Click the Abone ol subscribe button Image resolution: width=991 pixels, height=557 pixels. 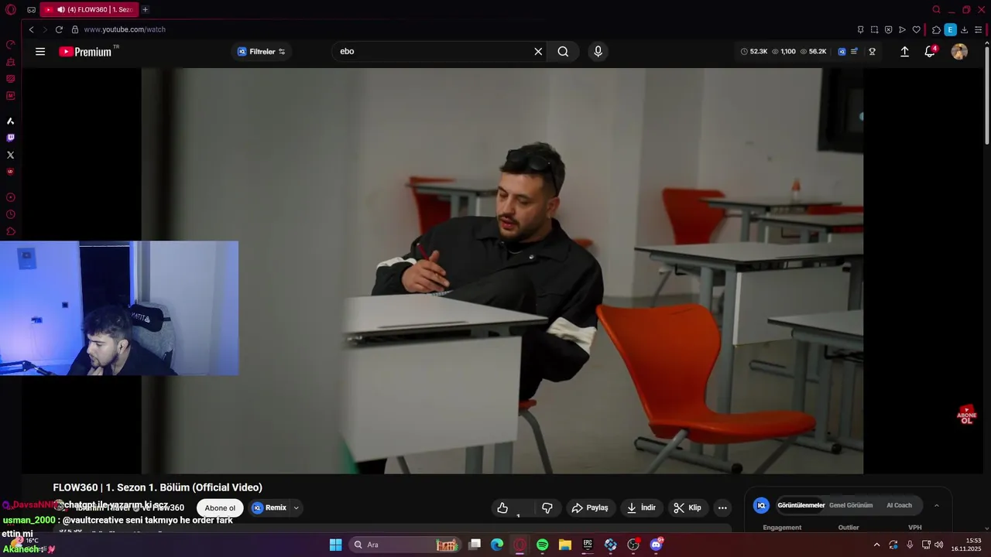(220, 508)
